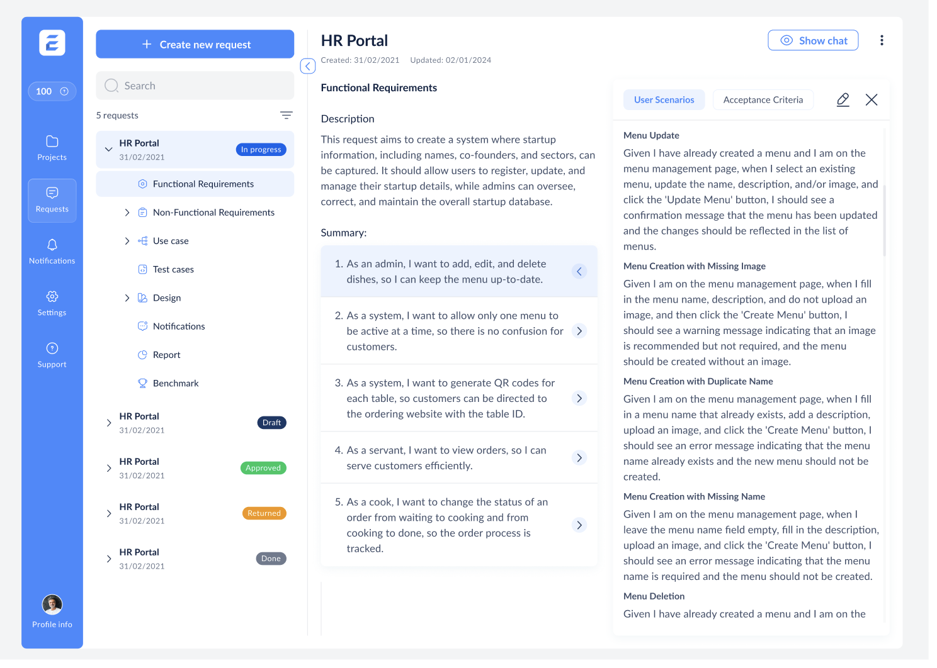This screenshot has width=937, height=668.
Task: Focus the Search requests field
Action: pos(195,86)
